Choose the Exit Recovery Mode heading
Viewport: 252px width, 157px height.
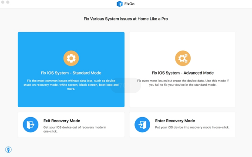[62, 121]
